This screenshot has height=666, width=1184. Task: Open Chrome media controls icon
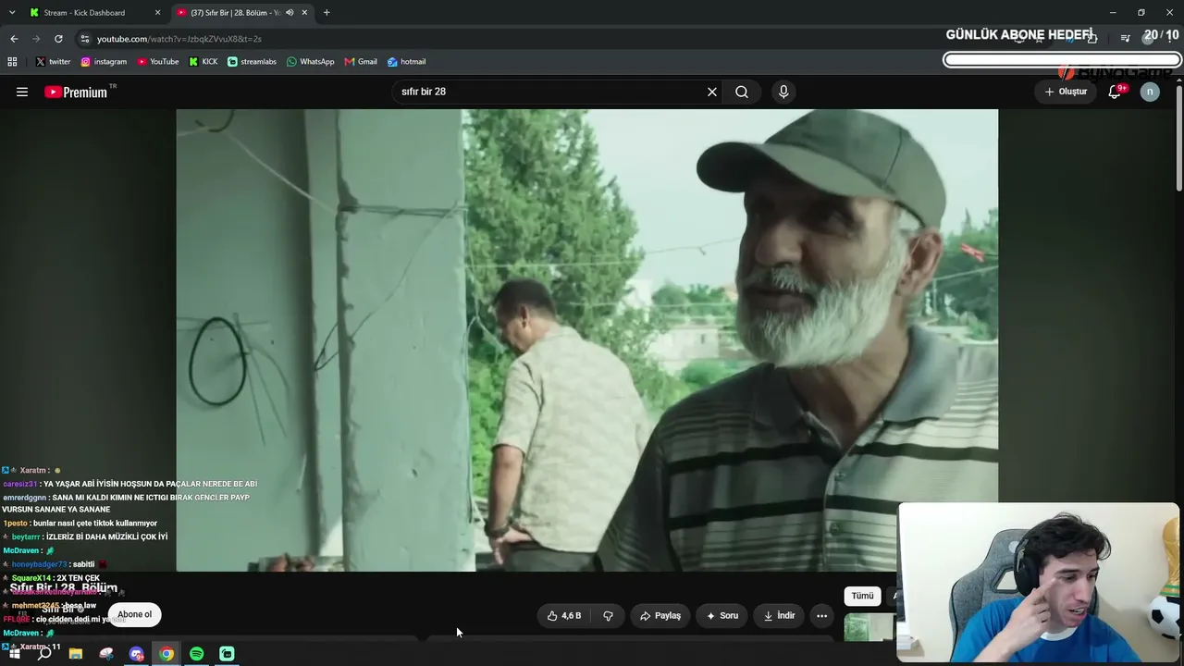click(x=1125, y=39)
